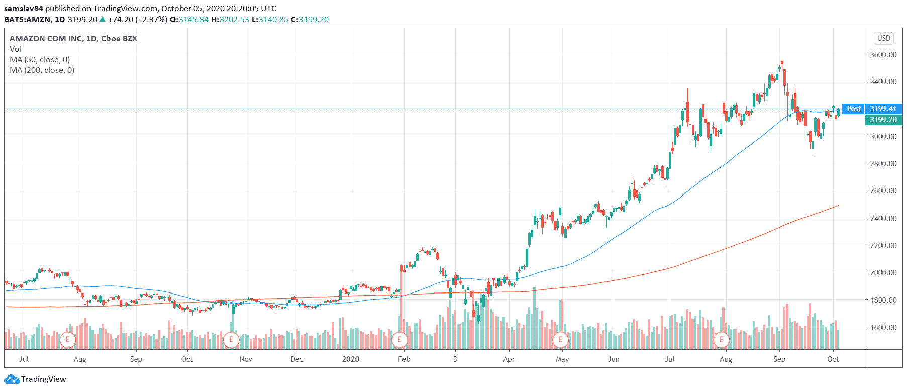Click the 3600.00 price axis label
The width and height of the screenshot is (907, 391).
tap(883, 54)
